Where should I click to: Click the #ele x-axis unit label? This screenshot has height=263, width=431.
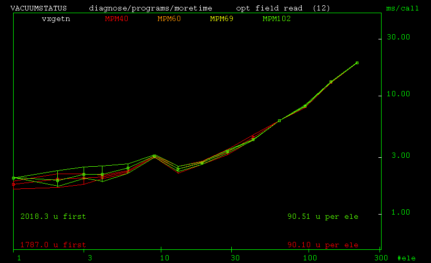(406, 258)
